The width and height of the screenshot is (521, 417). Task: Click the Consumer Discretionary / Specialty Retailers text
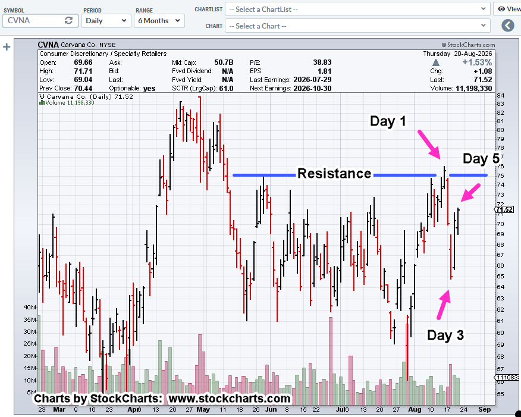pyautogui.click(x=103, y=54)
